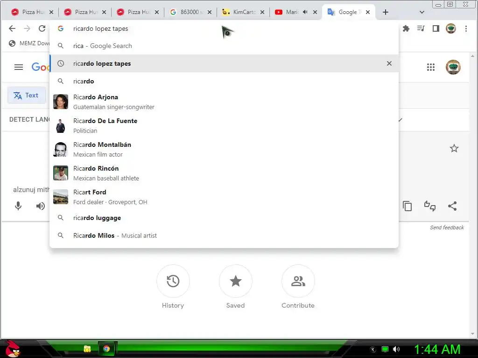Select the 'rica - Google Search' suggestion
This screenshot has height=358, width=478.
click(224, 46)
